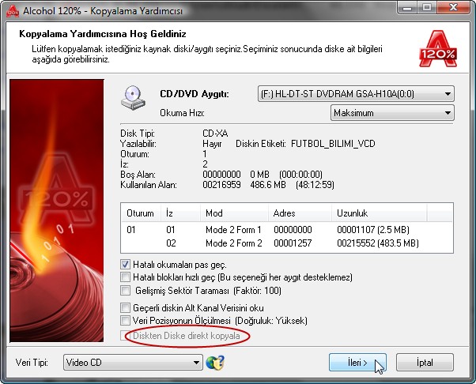This screenshot has width=476, height=384.
Task: Click the Alcohol 120% red logo
Action: point(438,48)
